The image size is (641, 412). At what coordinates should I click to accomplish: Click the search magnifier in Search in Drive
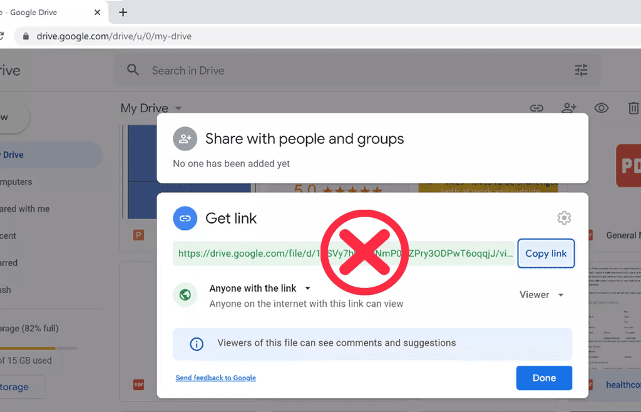pyautogui.click(x=133, y=70)
